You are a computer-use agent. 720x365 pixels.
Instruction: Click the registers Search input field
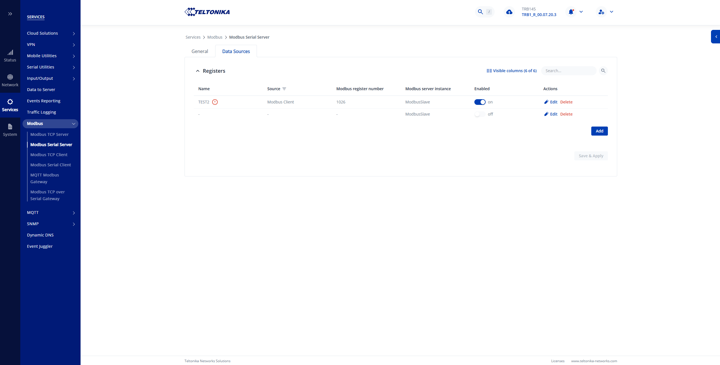pos(568,71)
